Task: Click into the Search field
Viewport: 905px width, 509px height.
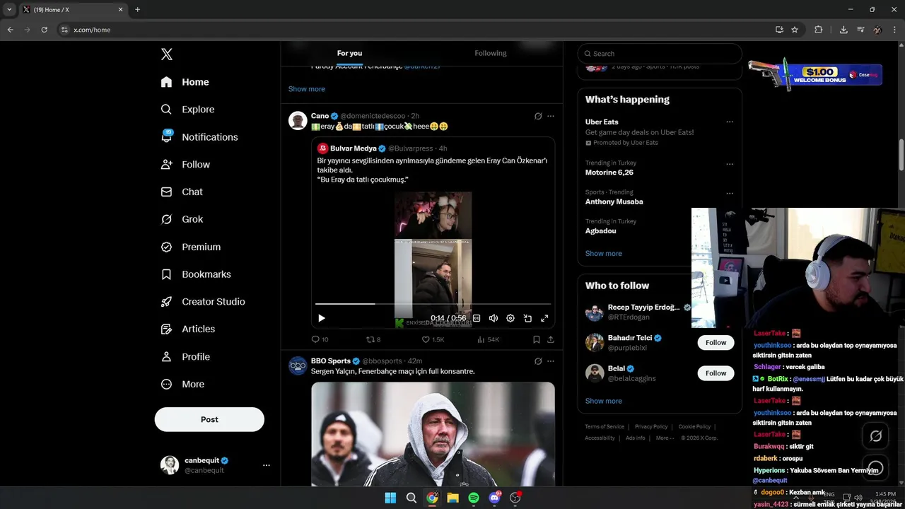Action: [660, 54]
